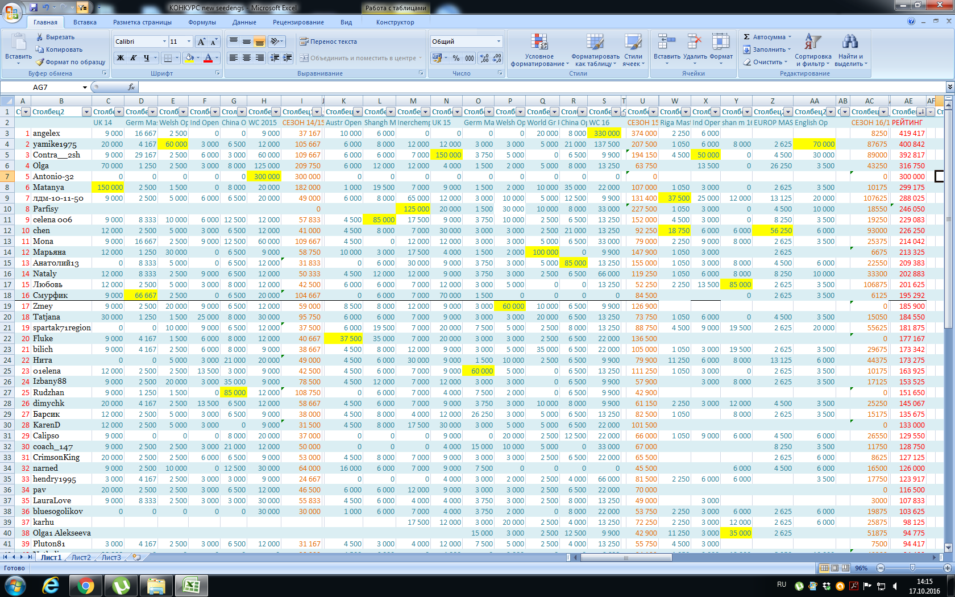Image resolution: width=955 pixels, height=597 pixels.
Task: Switch to the Формулы ribbon tab
Action: [x=202, y=22]
